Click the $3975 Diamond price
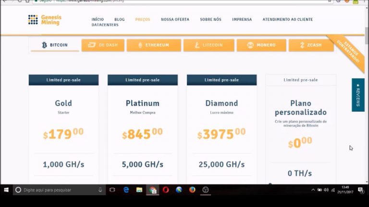Viewport: 369px width, 207px height. click(221, 134)
